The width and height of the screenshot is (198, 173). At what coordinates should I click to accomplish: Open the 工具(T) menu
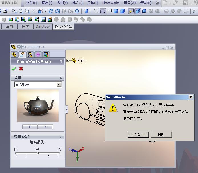pos(92,3)
